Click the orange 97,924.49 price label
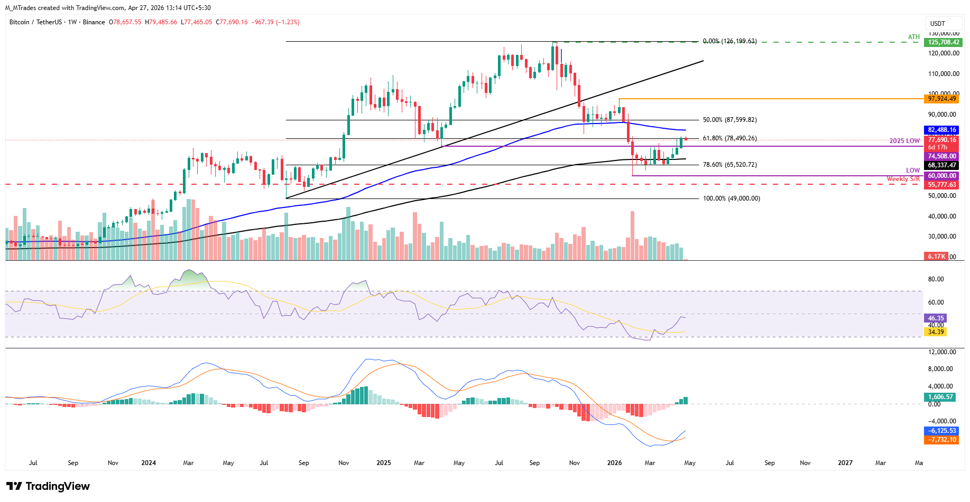 coord(941,99)
